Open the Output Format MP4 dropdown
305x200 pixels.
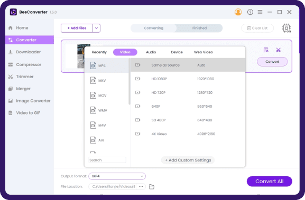coord(117,176)
